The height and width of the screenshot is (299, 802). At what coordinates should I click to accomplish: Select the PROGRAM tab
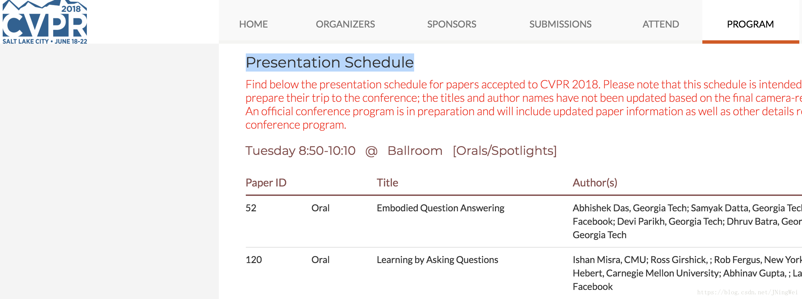tap(750, 24)
